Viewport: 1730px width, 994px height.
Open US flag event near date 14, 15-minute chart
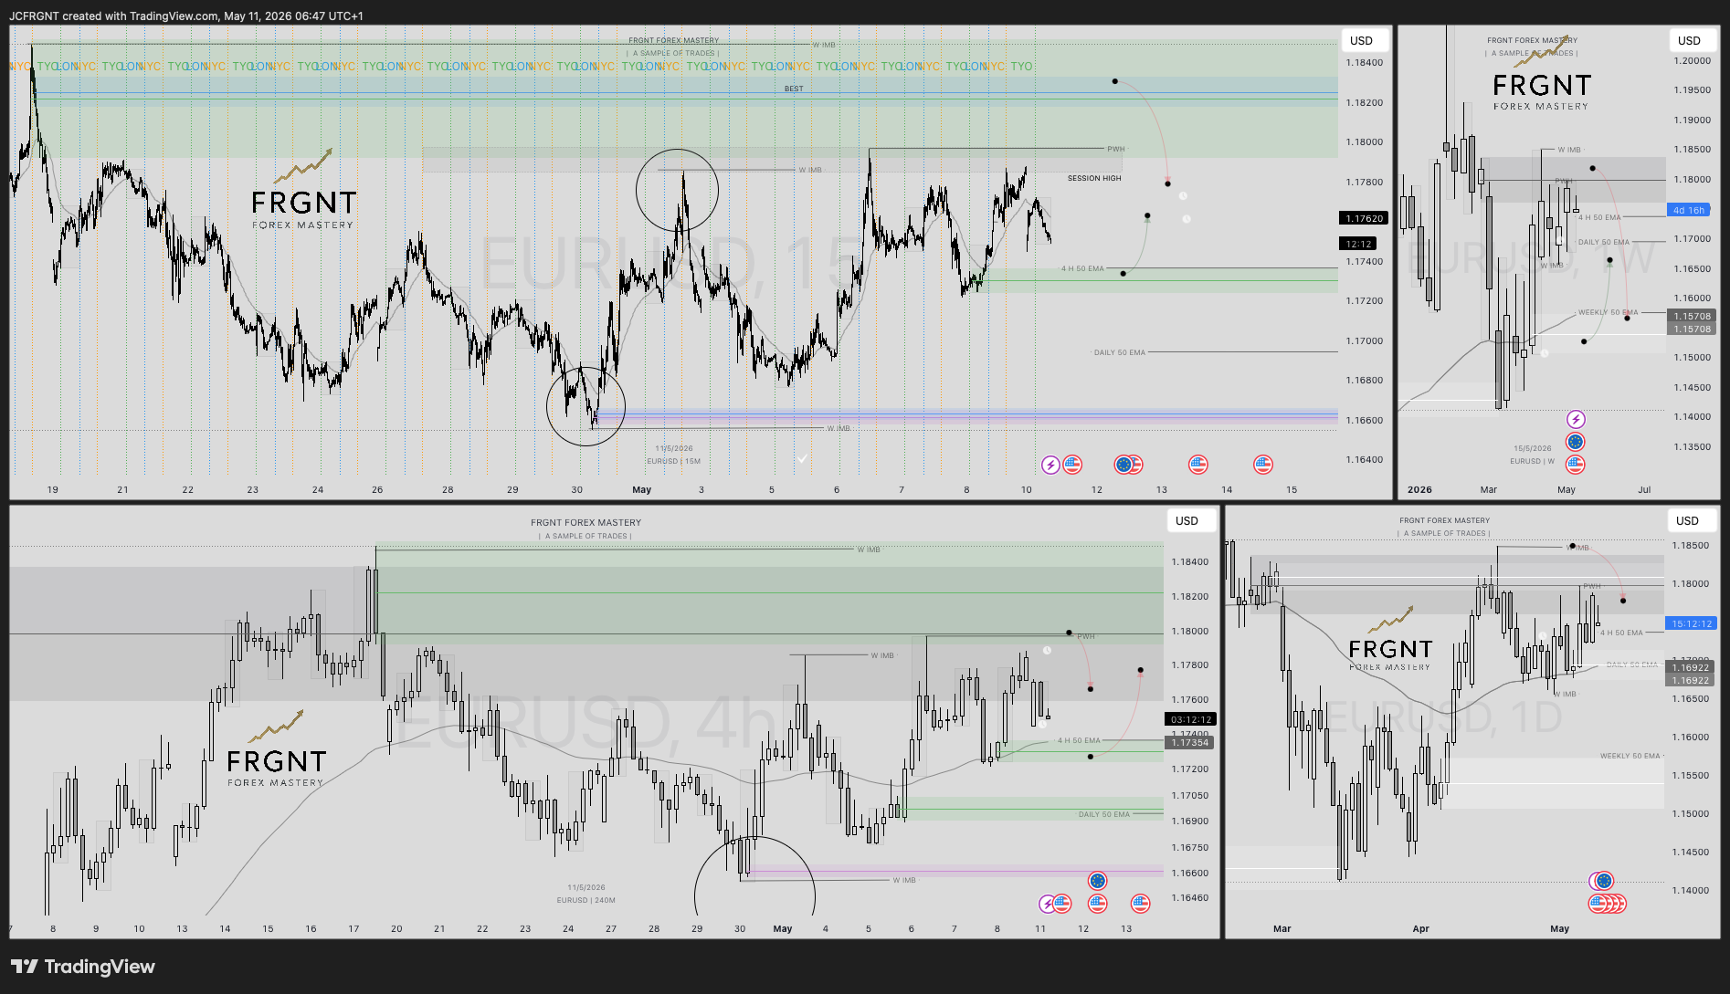click(1198, 465)
